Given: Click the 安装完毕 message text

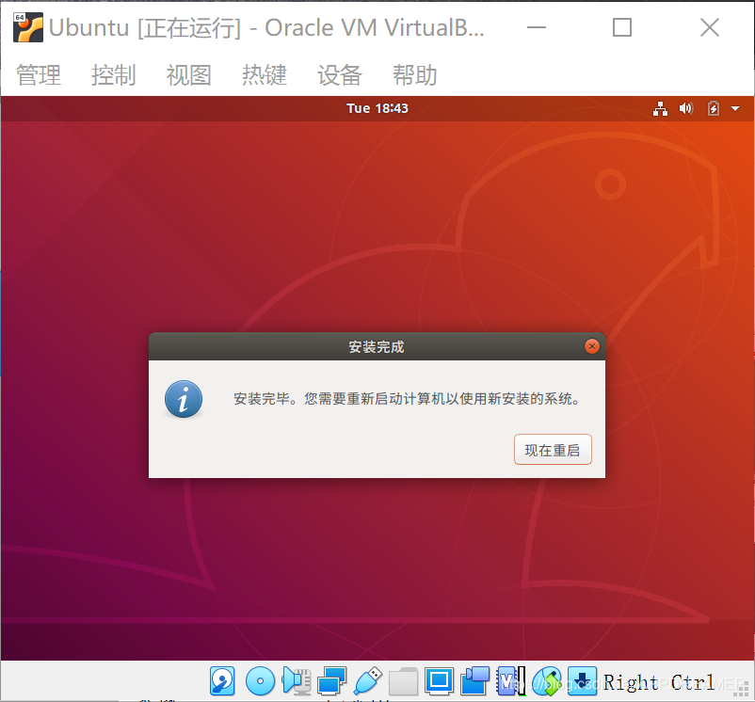Looking at the screenshot, I should tap(408, 399).
